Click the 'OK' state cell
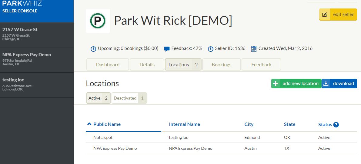 pyautogui.click(x=287, y=138)
